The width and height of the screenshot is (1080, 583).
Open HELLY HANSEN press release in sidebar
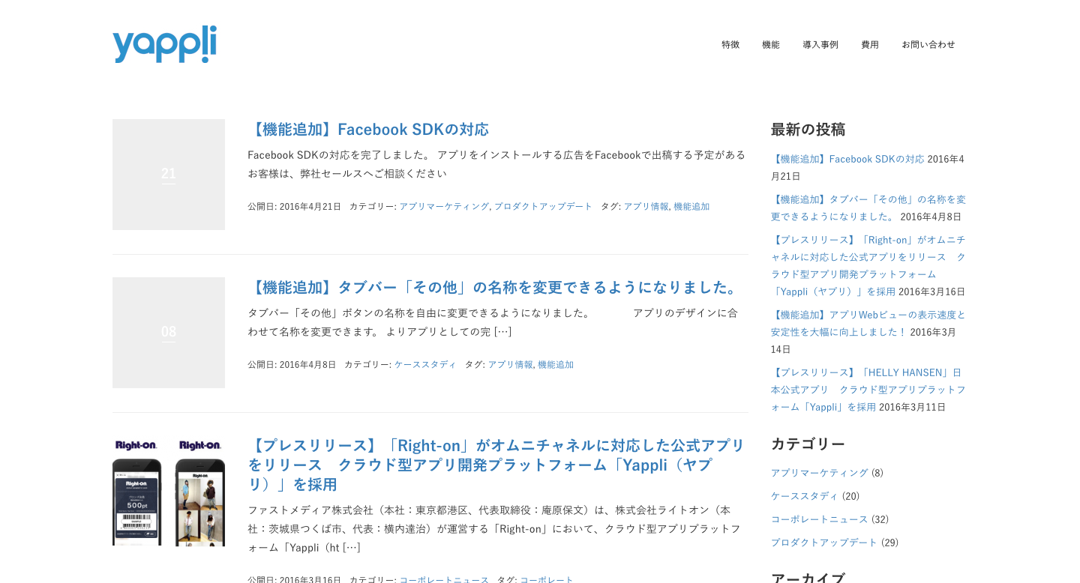868,390
